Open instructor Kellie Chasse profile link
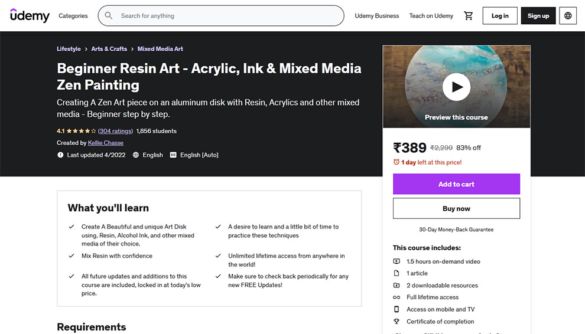 [106, 143]
